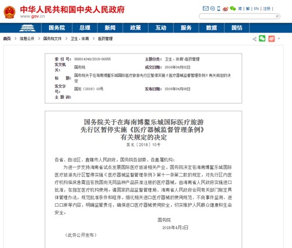This screenshot has width=292, height=248.
Task: Open the 国情 navigation tab
Action: pos(237,28)
